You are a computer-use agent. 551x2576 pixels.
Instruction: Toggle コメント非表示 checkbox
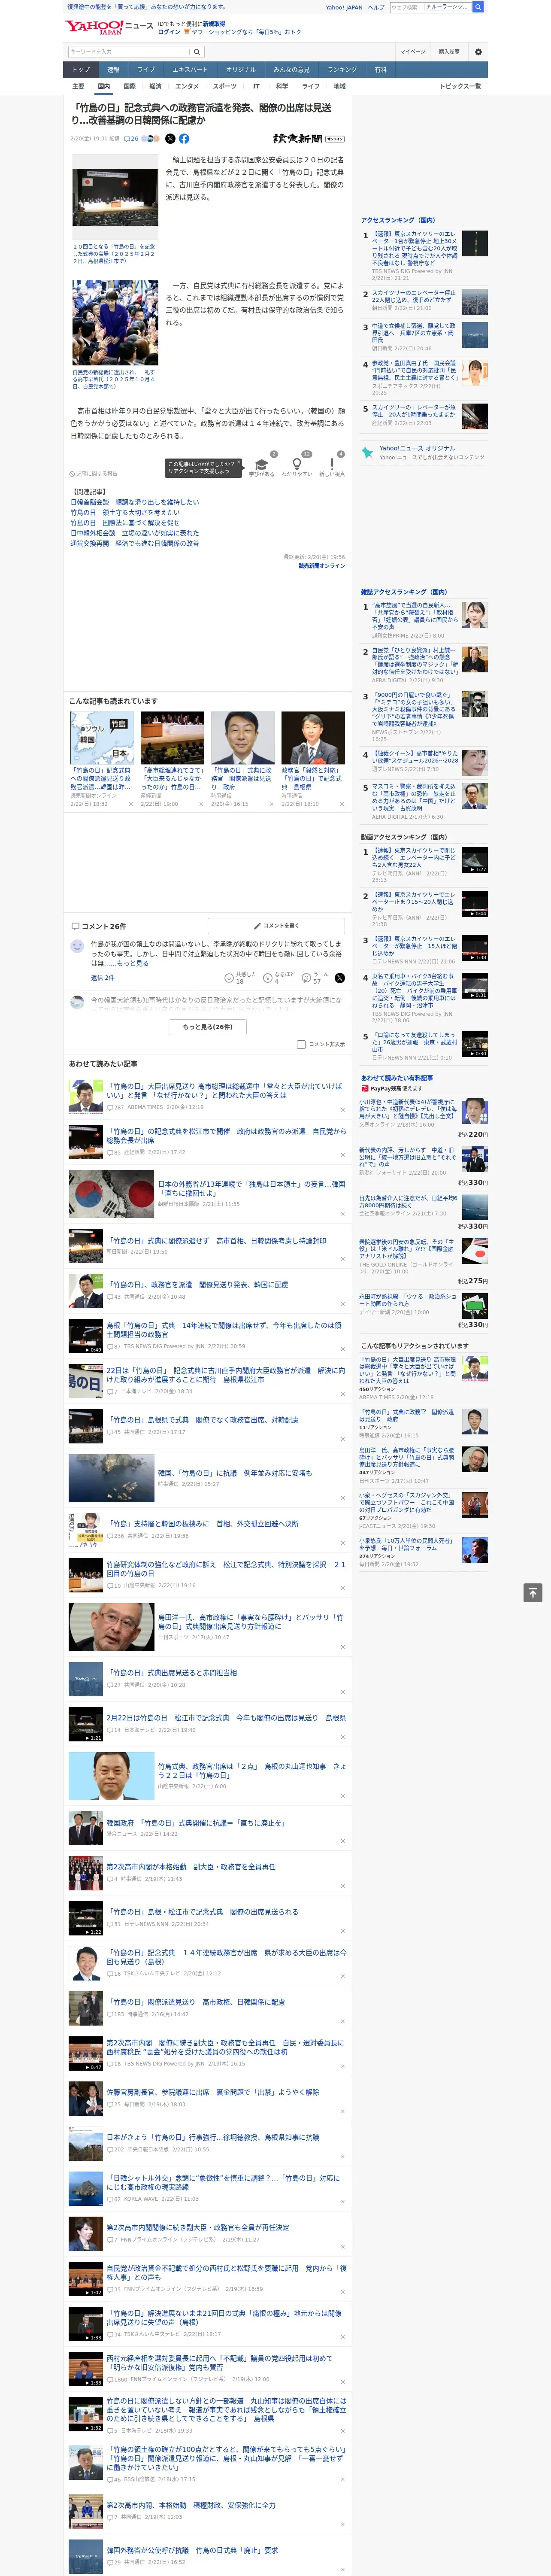pyautogui.click(x=301, y=1044)
